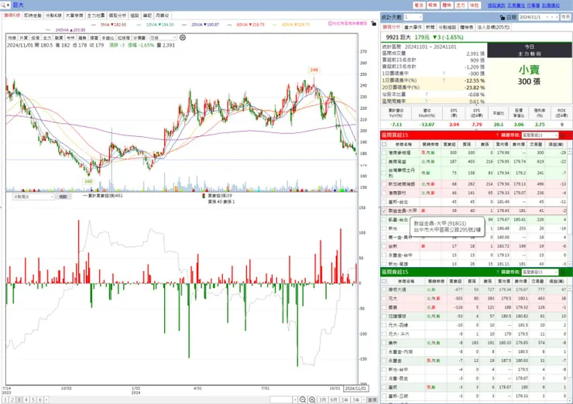Toggle the lock icon above the chart
The width and height of the screenshot is (573, 404).
coord(373,23)
